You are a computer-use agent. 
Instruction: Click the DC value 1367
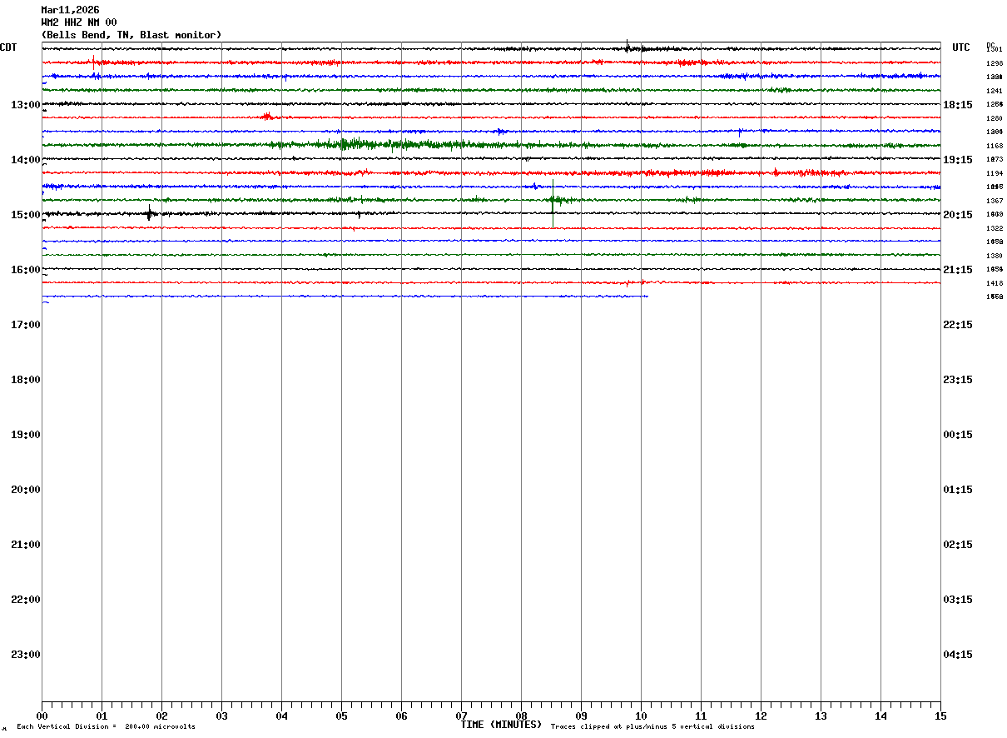click(x=995, y=201)
